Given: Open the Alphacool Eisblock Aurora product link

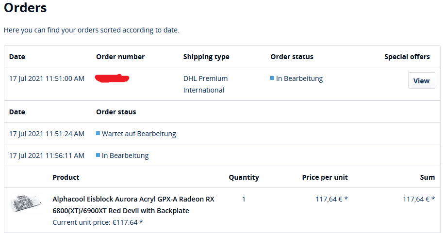Looking at the screenshot, I should coord(133,205).
